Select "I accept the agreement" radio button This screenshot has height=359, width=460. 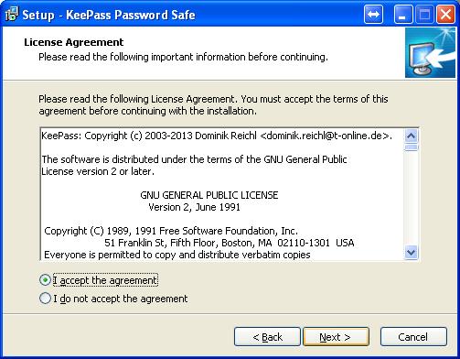(x=45, y=280)
